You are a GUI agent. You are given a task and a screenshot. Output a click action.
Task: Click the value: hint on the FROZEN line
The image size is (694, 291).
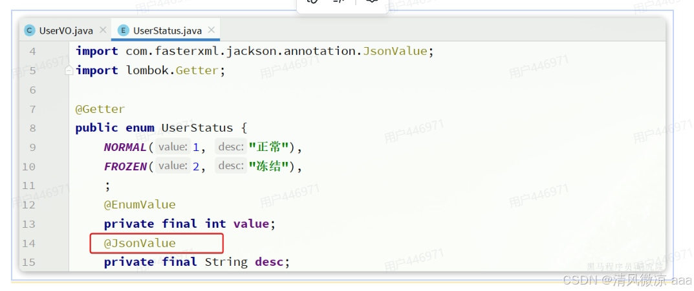[x=173, y=166]
